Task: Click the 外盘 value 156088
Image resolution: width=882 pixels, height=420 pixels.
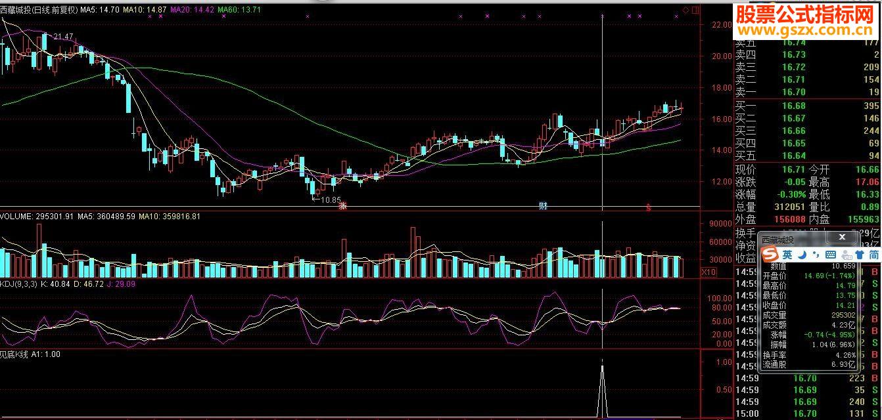Action: pyautogui.click(x=789, y=220)
